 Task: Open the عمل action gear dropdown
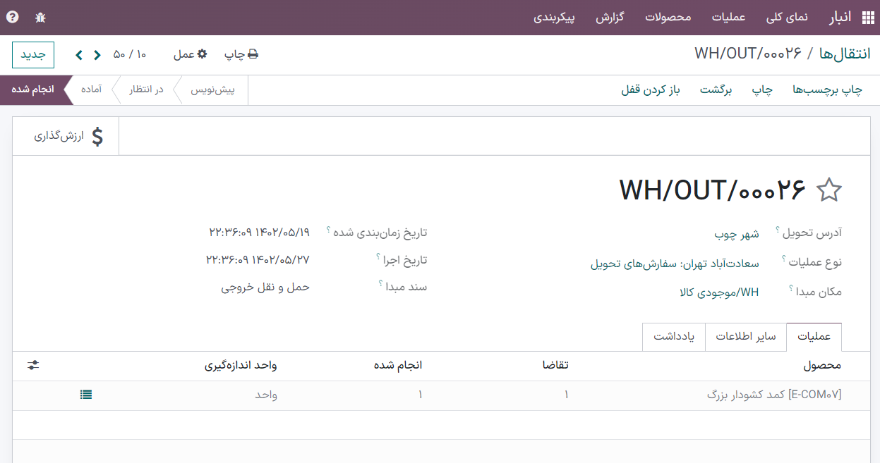[191, 54]
